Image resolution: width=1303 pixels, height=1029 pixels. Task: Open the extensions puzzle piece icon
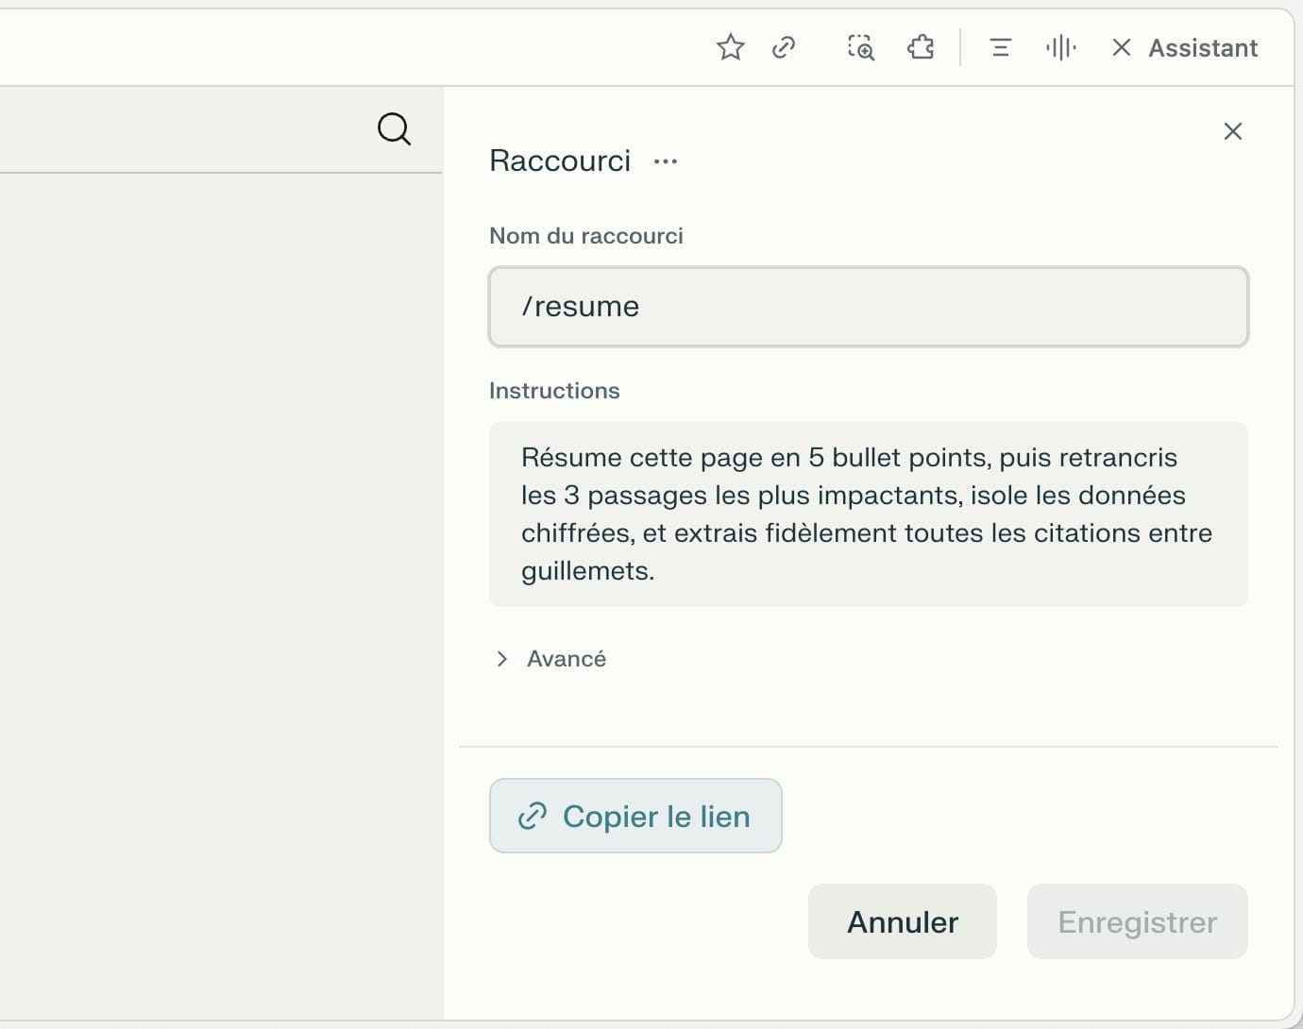[x=921, y=47]
